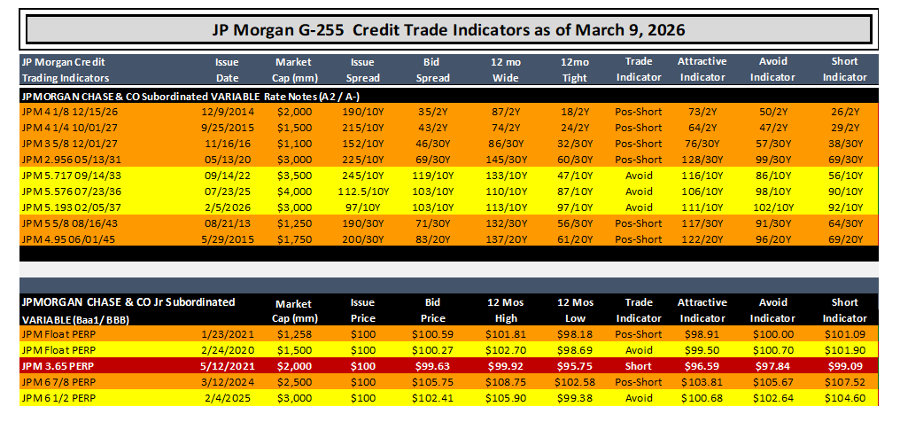The height and width of the screenshot is (422, 900).
Task: Click the JPM 3.65 PERP red row
Action: (448, 366)
